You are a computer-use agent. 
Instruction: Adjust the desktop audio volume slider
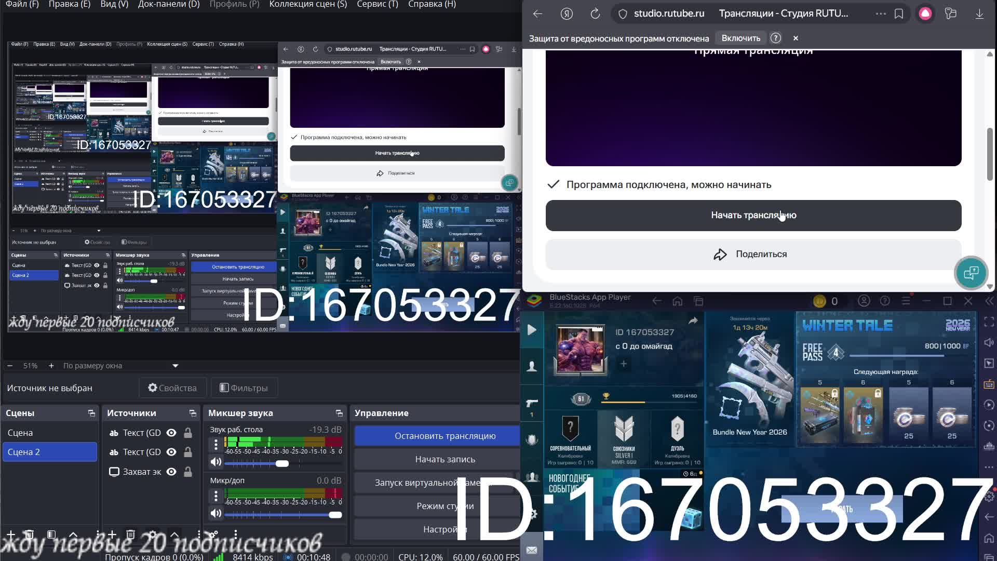[x=282, y=463]
